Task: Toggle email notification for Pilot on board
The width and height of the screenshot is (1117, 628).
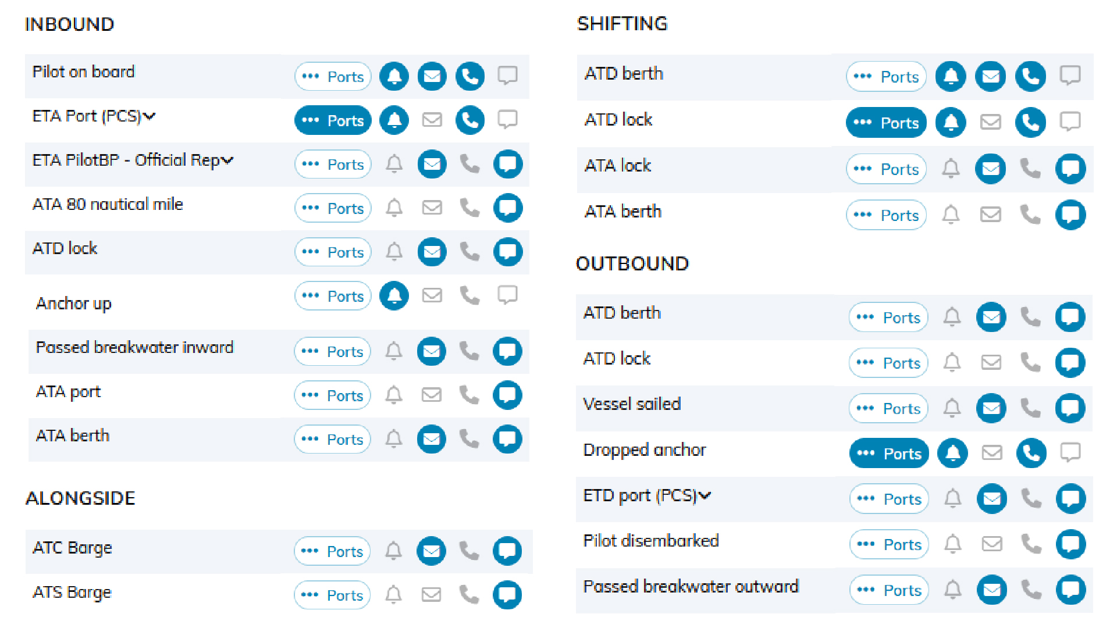Action: coord(432,76)
